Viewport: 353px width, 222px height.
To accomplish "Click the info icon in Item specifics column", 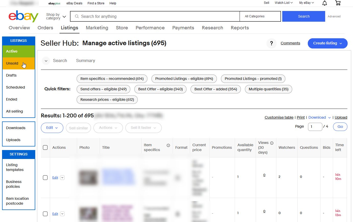I will (168, 145).
